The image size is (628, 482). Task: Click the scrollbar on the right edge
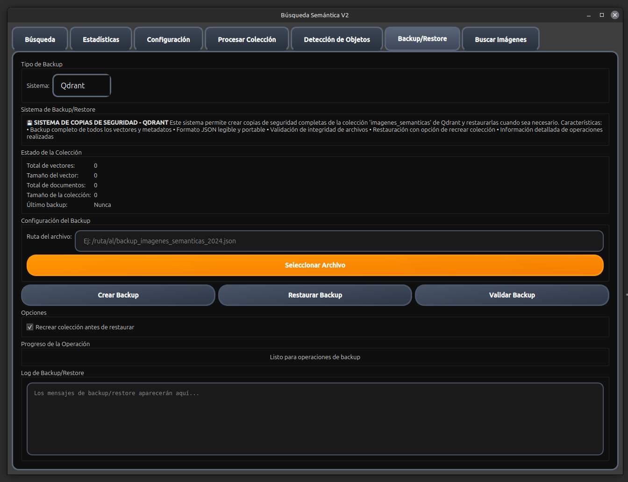click(626, 294)
